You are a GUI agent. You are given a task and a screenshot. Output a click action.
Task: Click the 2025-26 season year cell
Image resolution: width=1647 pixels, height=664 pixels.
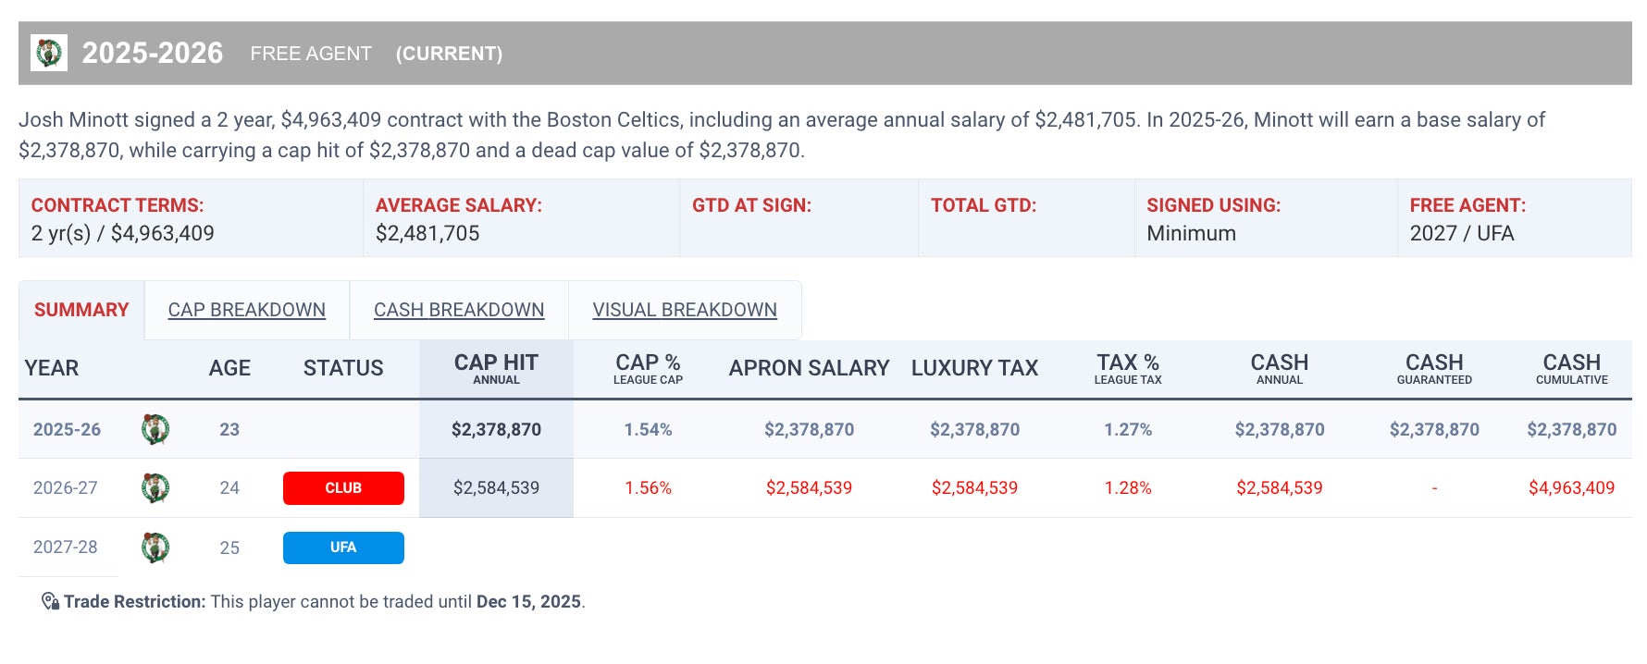[67, 429]
